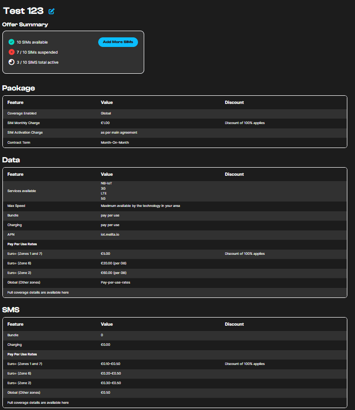Viewport: 355px width, 410px height.
Task: Click the 5G service entry
Action: point(103,198)
